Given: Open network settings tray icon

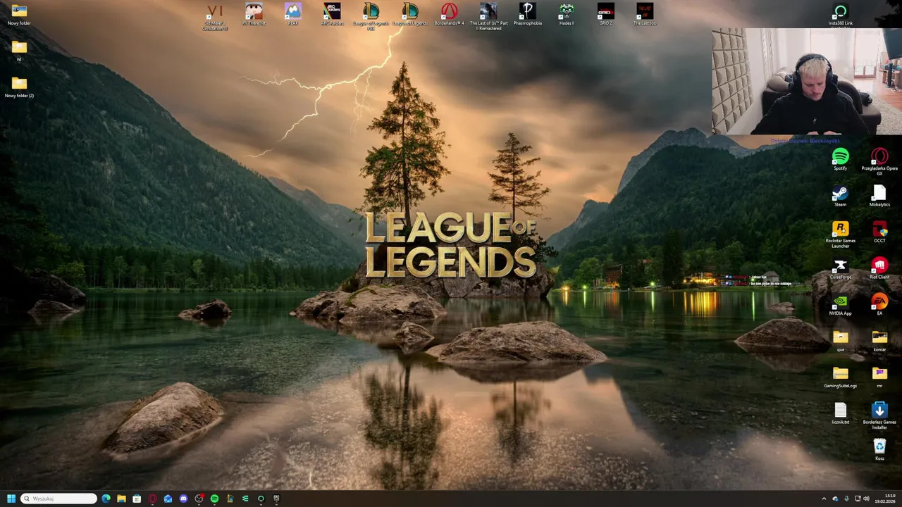Looking at the screenshot, I should coord(858,499).
